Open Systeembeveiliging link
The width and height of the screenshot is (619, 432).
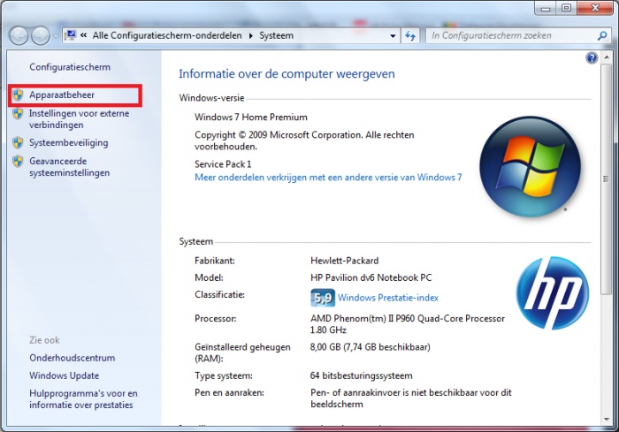coord(69,143)
